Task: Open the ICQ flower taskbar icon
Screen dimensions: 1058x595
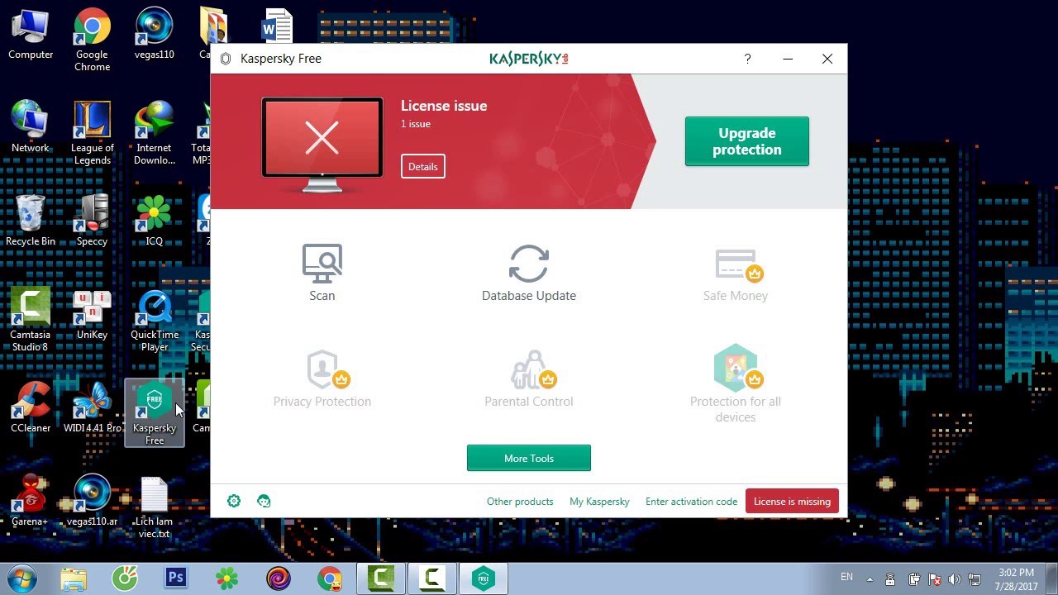Action: [x=227, y=578]
